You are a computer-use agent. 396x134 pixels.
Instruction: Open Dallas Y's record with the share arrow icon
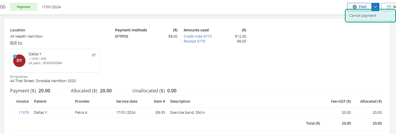(94, 55)
